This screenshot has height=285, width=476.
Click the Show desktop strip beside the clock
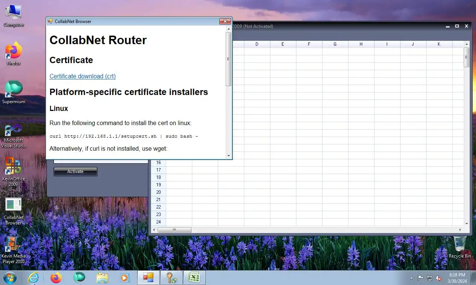[x=473, y=278]
